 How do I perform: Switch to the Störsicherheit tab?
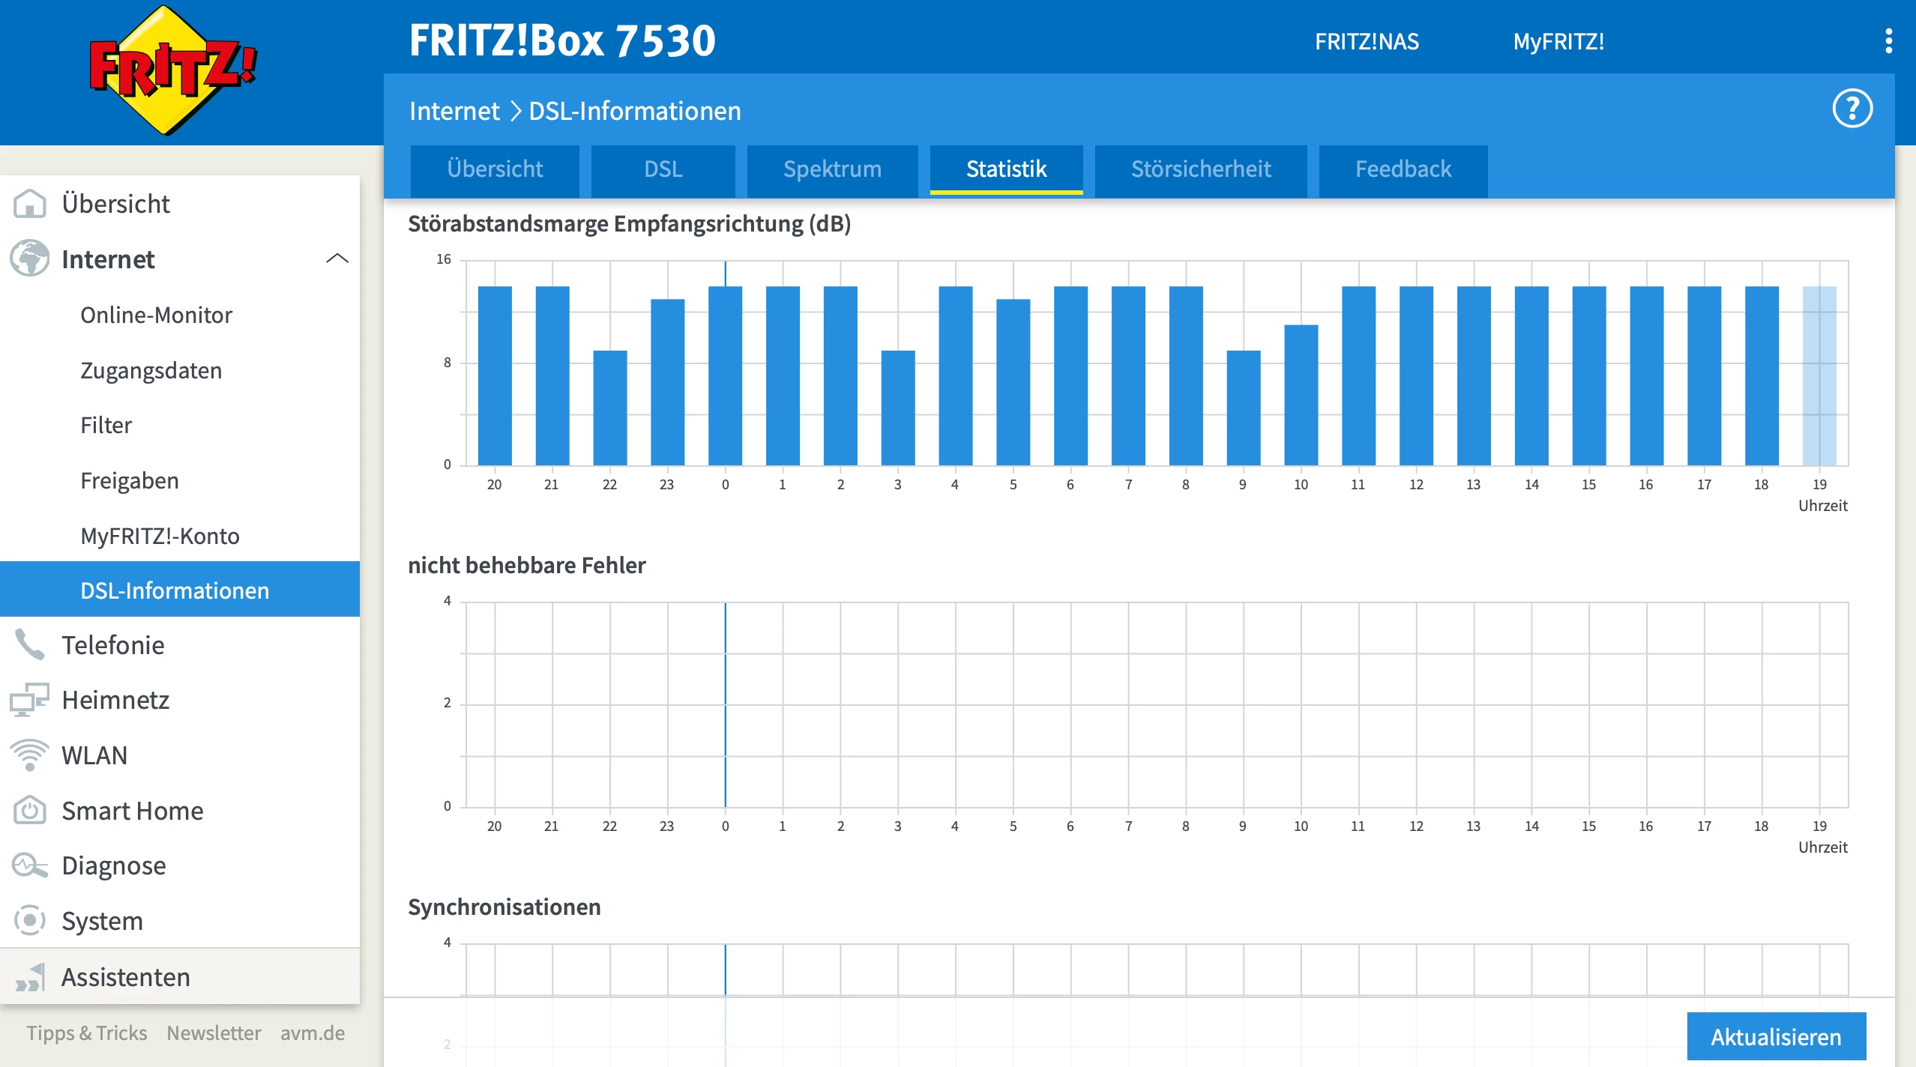coord(1201,169)
